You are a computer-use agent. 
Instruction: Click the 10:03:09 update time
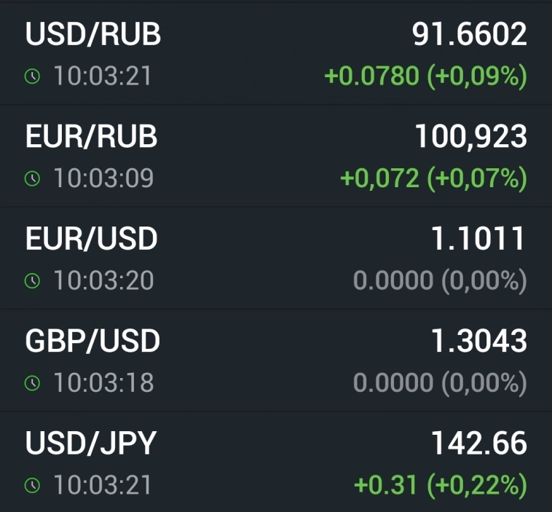click(103, 178)
